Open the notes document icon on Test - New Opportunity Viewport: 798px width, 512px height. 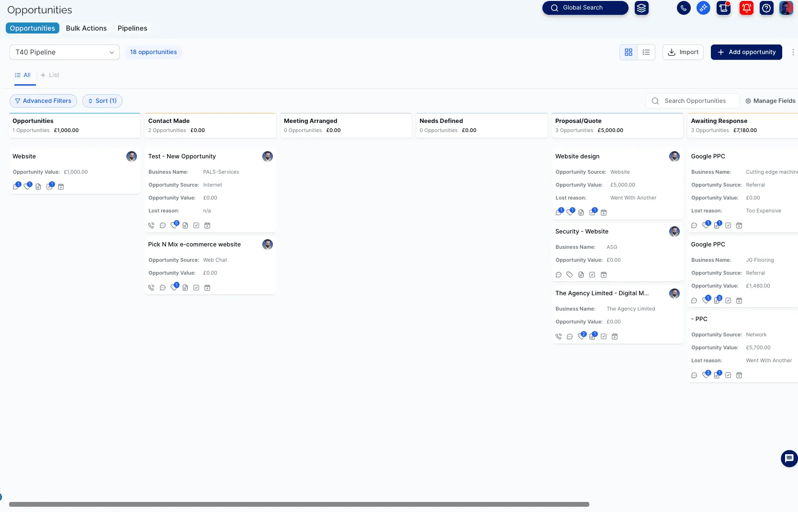pyautogui.click(x=185, y=225)
